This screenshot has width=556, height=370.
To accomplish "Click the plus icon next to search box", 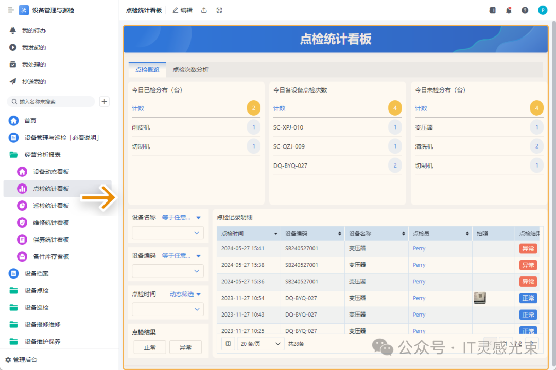I will tap(105, 102).
